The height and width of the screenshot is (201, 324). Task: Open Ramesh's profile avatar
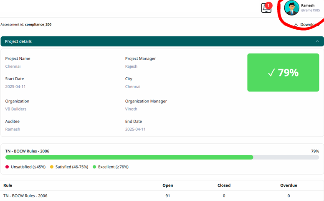291,8
